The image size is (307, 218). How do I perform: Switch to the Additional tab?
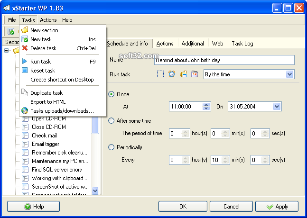193,44
